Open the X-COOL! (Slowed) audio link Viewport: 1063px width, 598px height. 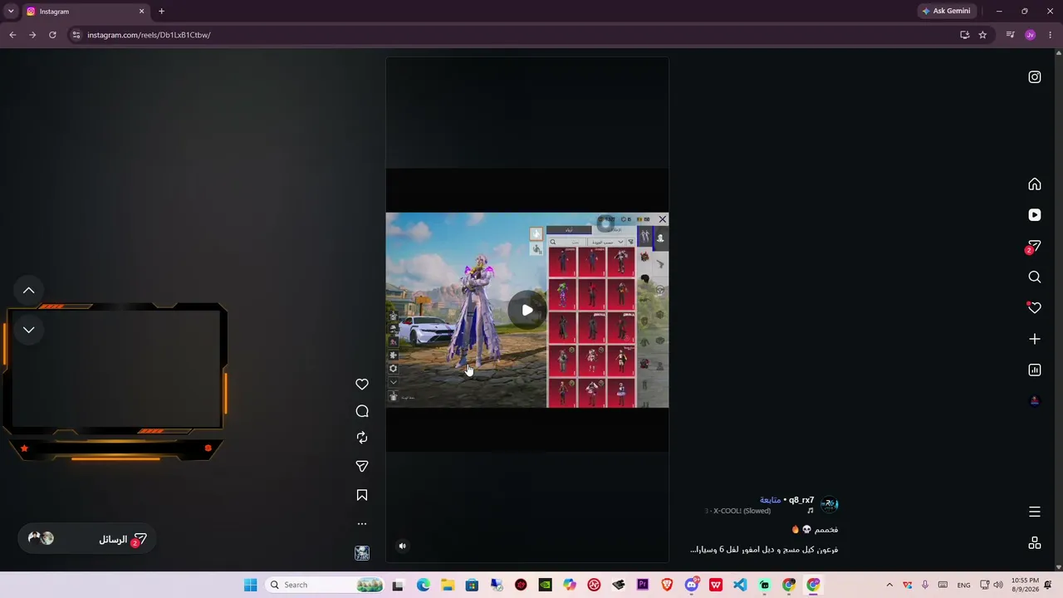coord(742,511)
